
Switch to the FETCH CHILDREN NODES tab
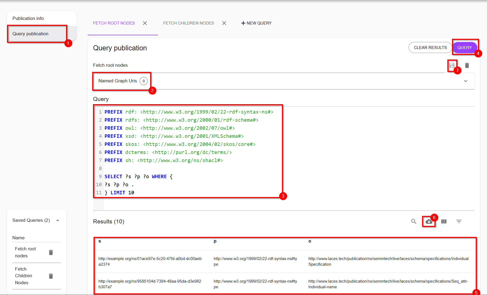point(188,23)
